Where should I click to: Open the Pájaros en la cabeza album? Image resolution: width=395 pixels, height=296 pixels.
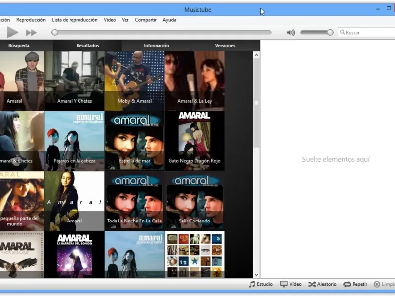click(75, 141)
